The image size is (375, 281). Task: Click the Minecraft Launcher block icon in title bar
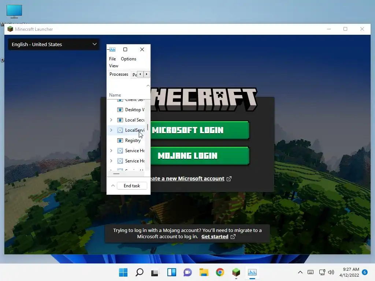click(x=10, y=29)
